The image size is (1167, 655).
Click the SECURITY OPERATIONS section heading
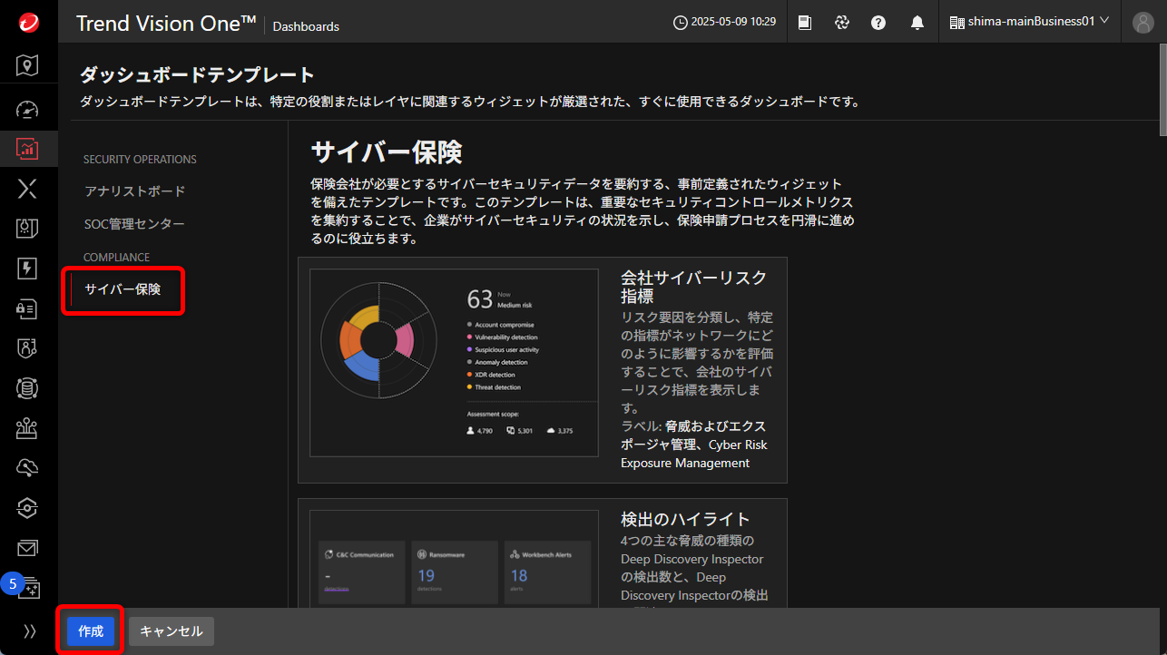pos(140,160)
